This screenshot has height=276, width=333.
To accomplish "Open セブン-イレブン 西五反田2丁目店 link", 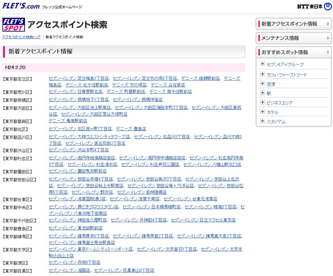I will [95, 144].
